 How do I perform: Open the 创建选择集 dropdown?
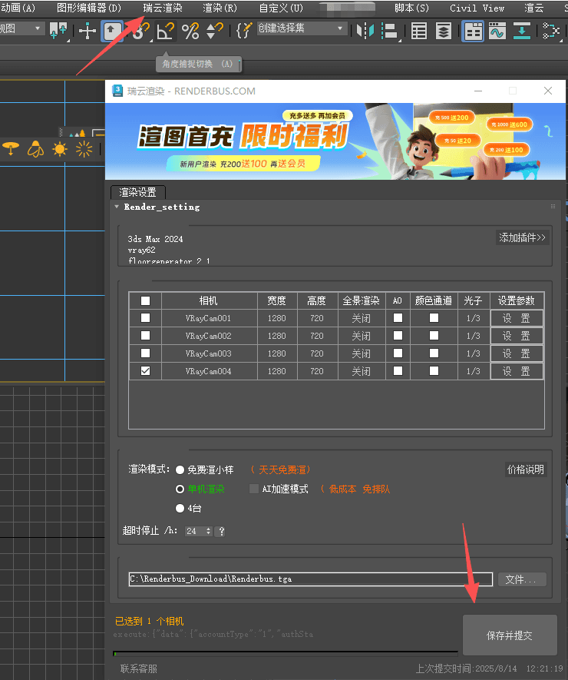coord(302,28)
